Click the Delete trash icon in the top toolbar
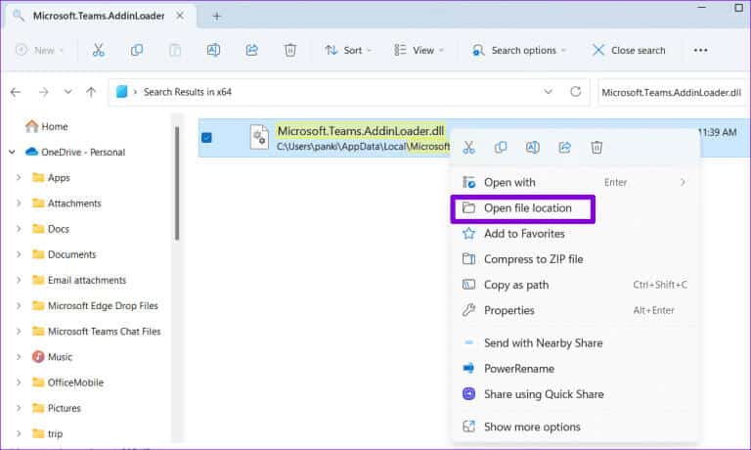The image size is (751, 450). [x=290, y=50]
